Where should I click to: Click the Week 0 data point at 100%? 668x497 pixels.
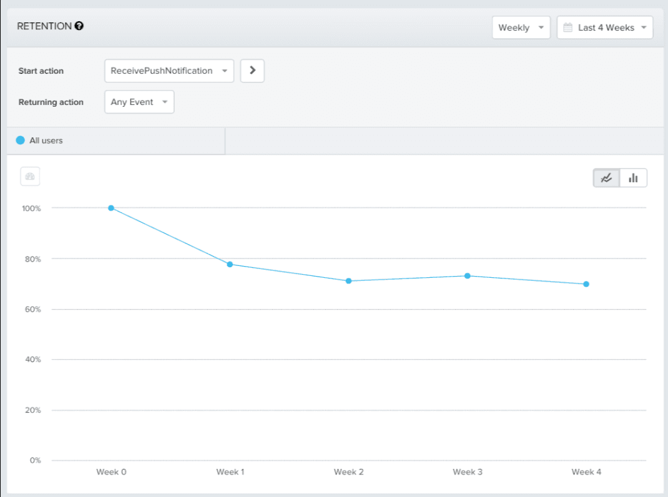pos(111,208)
